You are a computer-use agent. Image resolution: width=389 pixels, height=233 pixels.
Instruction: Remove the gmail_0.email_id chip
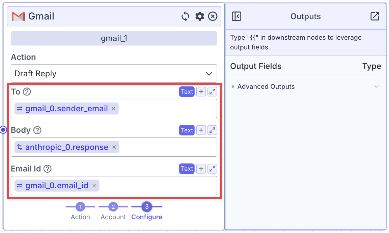coord(94,186)
